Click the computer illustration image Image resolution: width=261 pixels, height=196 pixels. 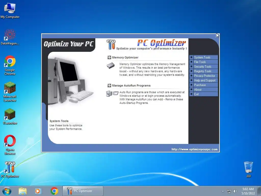point(71,81)
